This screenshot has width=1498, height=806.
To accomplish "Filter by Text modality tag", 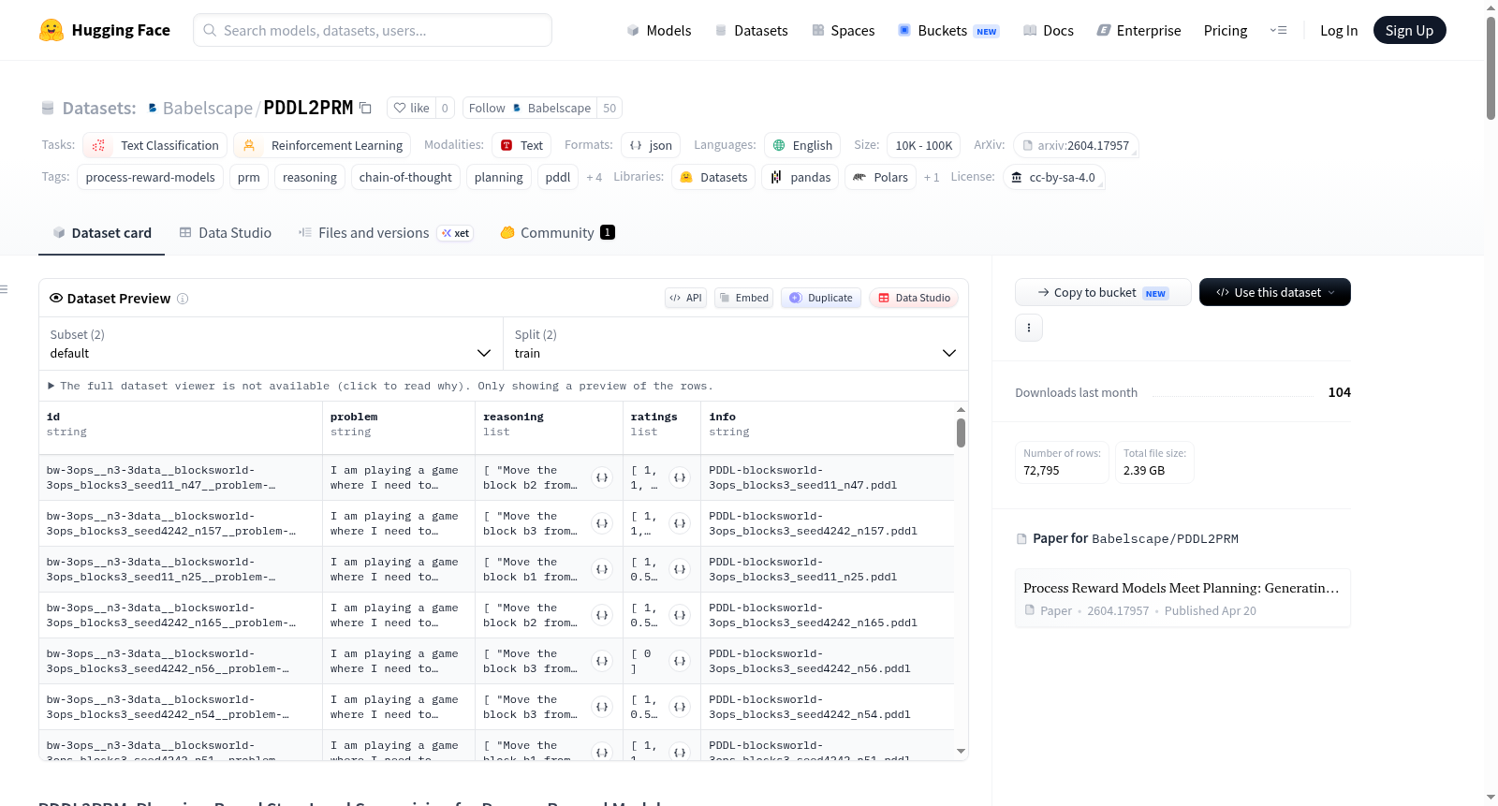I will point(521,145).
